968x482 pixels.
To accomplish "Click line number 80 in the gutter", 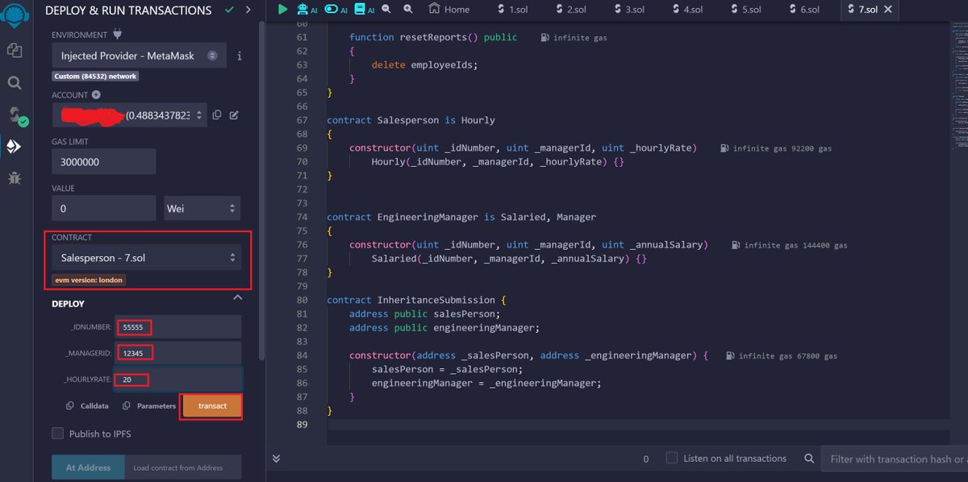I will point(302,300).
